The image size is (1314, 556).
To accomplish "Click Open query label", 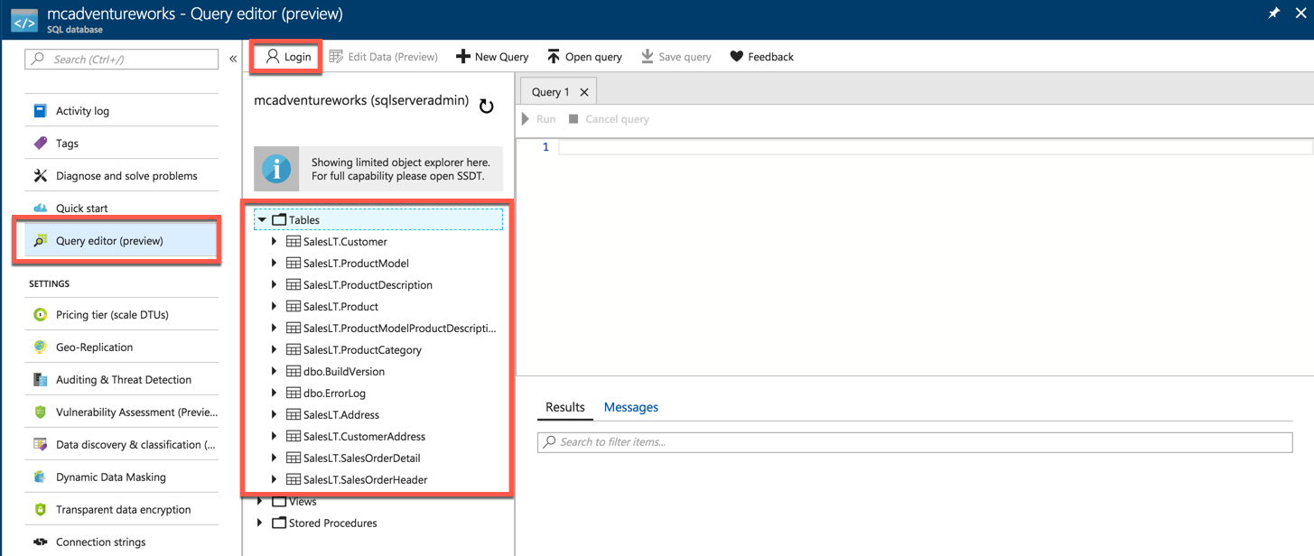I will [x=593, y=57].
